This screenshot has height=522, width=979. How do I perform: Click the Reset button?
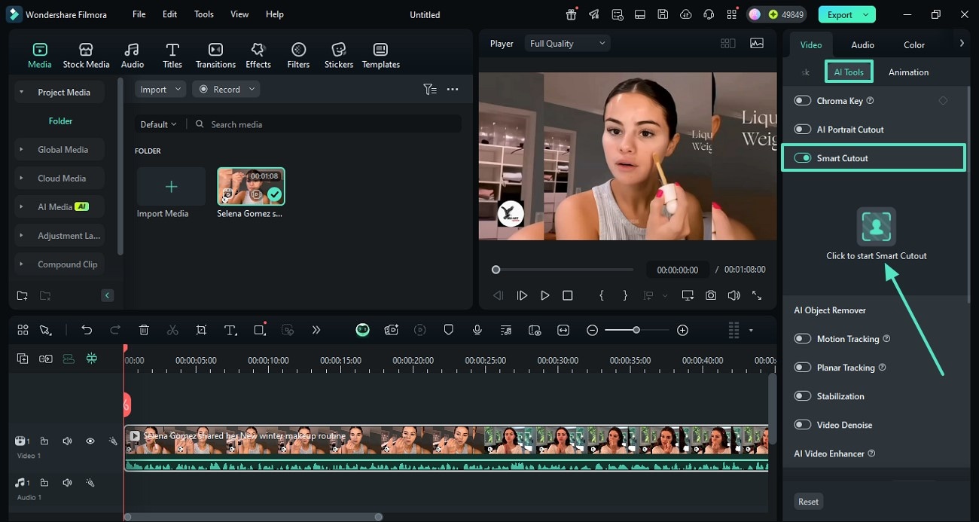coord(808,502)
